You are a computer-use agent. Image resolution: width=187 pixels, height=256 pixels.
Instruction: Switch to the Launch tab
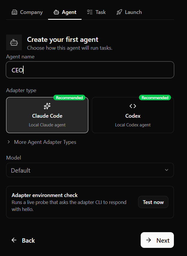[129, 12]
